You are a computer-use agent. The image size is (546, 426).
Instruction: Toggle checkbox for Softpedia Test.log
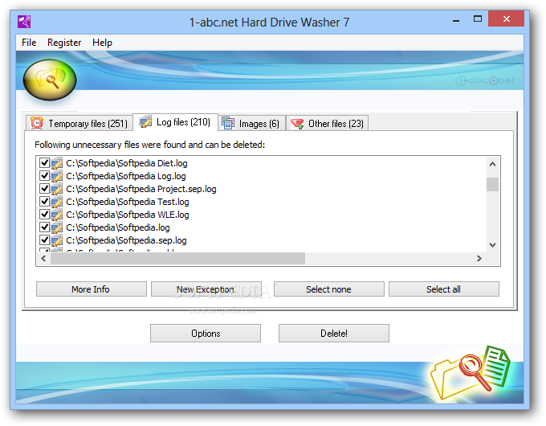click(45, 202)
